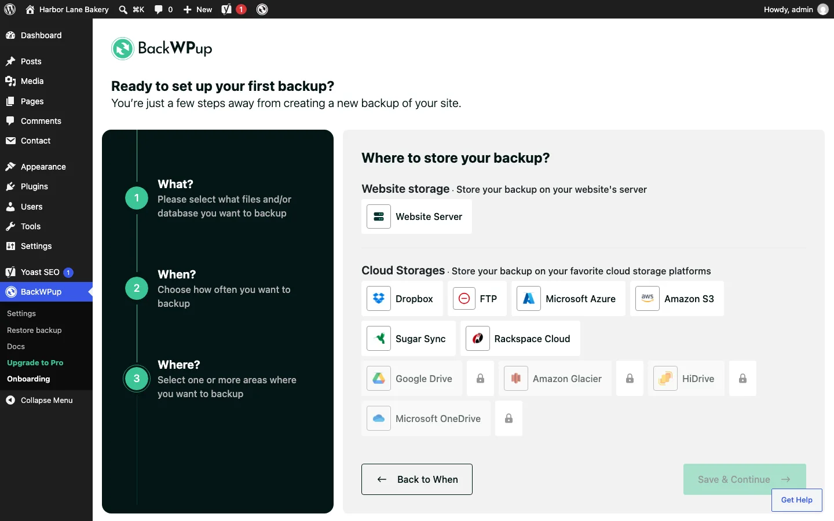Click Upgrade to Pro link
This screenshot has height=521, width=834.
tap(35, 362)
